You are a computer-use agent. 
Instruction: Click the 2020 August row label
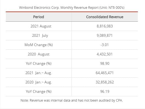pos(39,54)
